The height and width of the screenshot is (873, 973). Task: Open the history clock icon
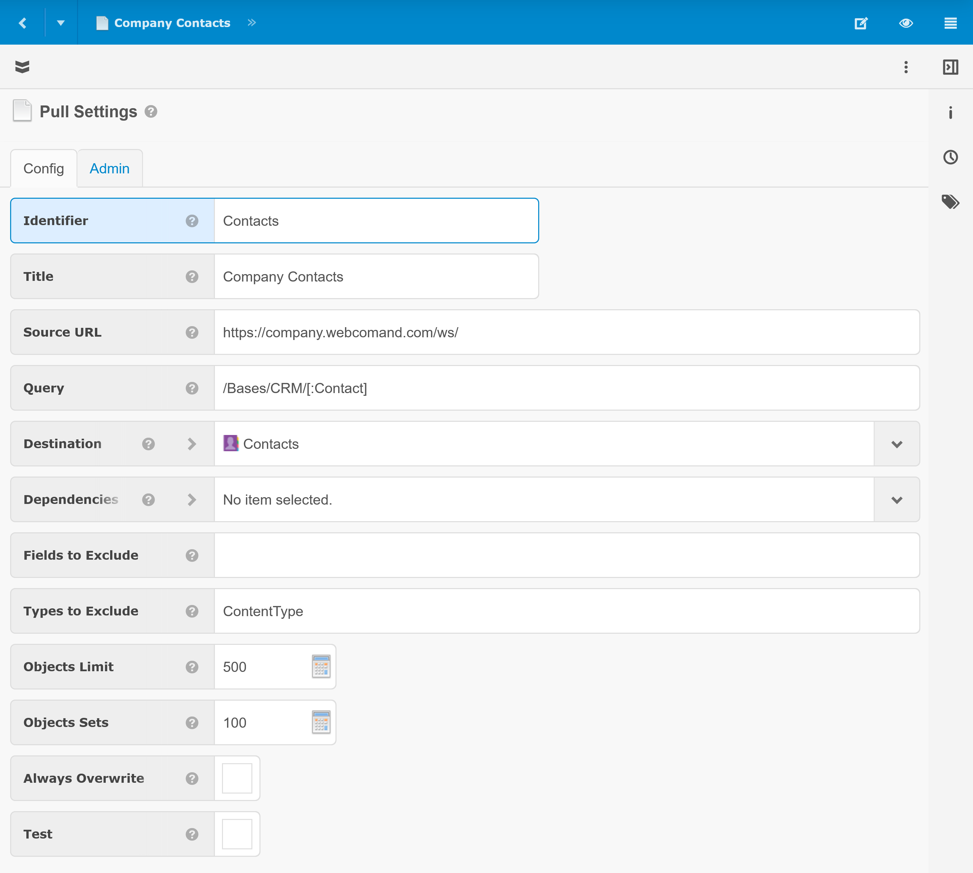coord(950,157)
